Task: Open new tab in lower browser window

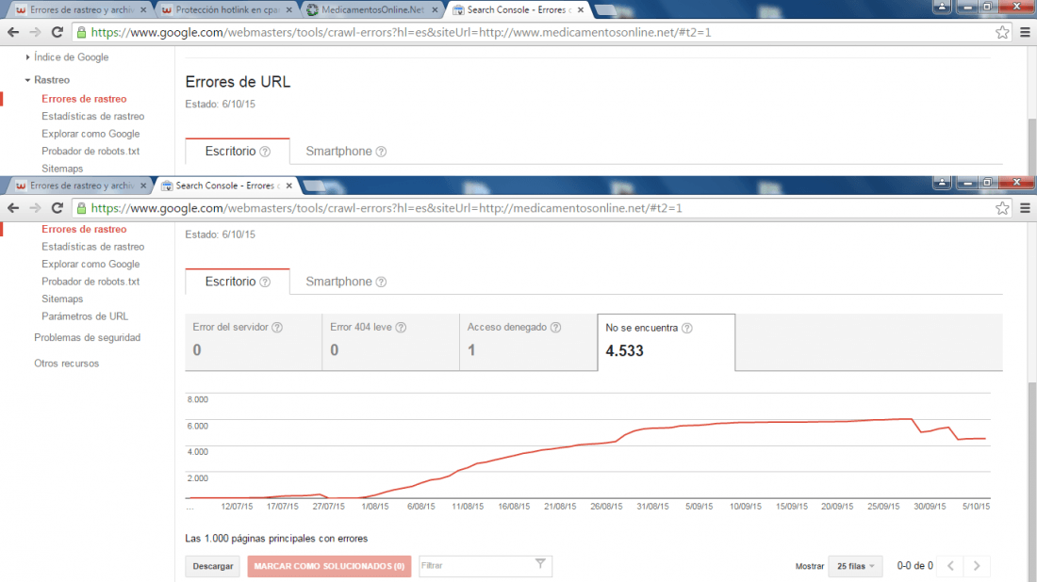Action: pos(314,186)
